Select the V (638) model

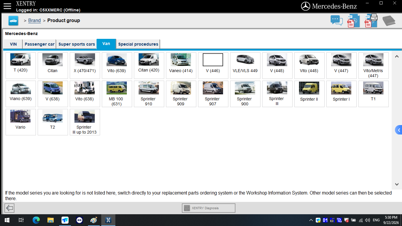coord(53,94)
